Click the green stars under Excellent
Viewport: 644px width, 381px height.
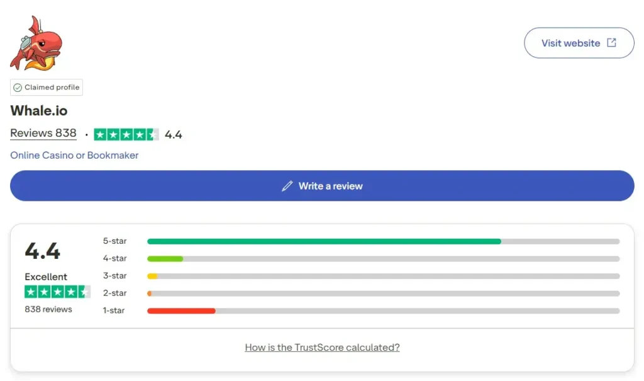[x=57, y=292]
